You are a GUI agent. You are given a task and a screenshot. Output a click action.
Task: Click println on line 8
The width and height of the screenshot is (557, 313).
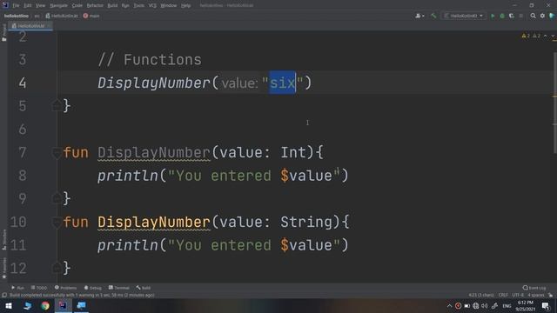pyautogui.click(x=128, y=176)
